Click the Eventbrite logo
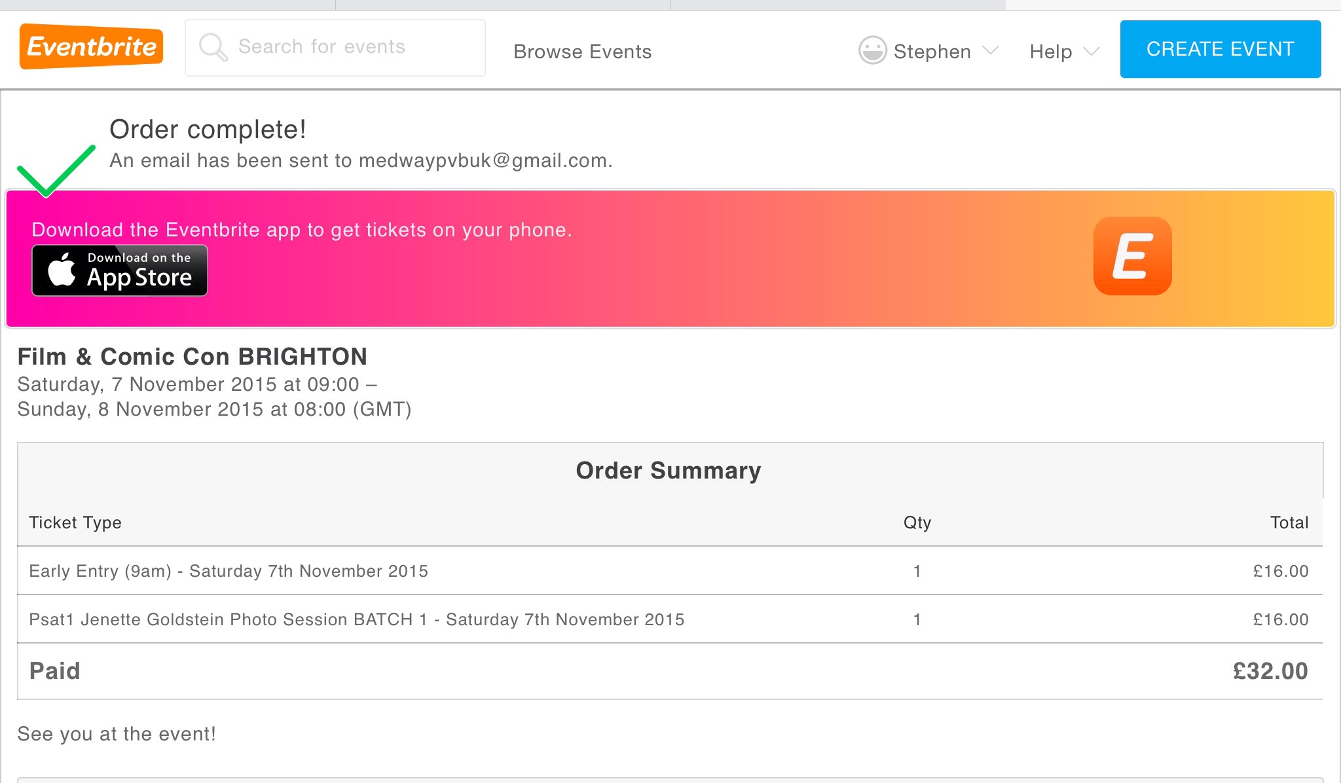This screenshot has width=1341, height=783. click(x=91, y=46)
